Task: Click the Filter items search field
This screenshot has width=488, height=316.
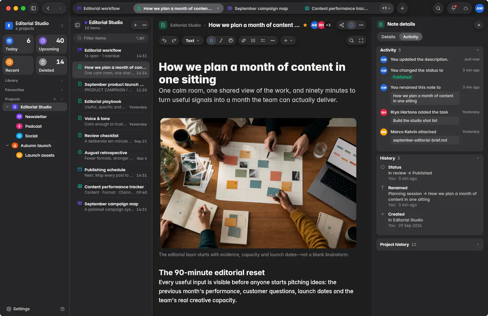Action: (x=111, y=38)
